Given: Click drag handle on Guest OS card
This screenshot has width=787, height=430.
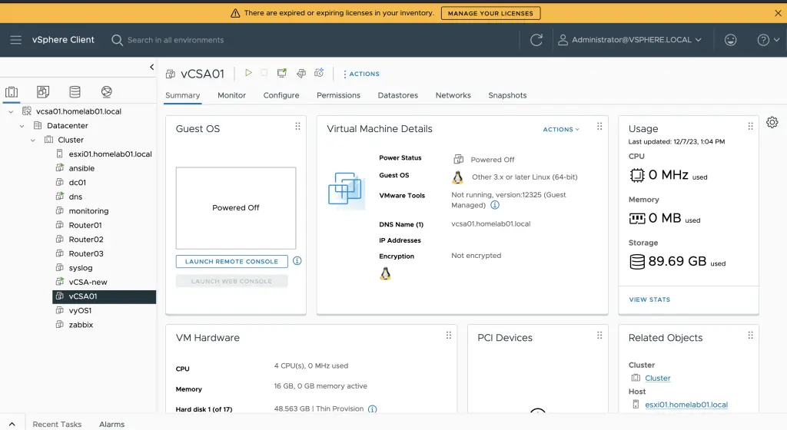Looking at the screenshot, I should click(x=297, y=126).
